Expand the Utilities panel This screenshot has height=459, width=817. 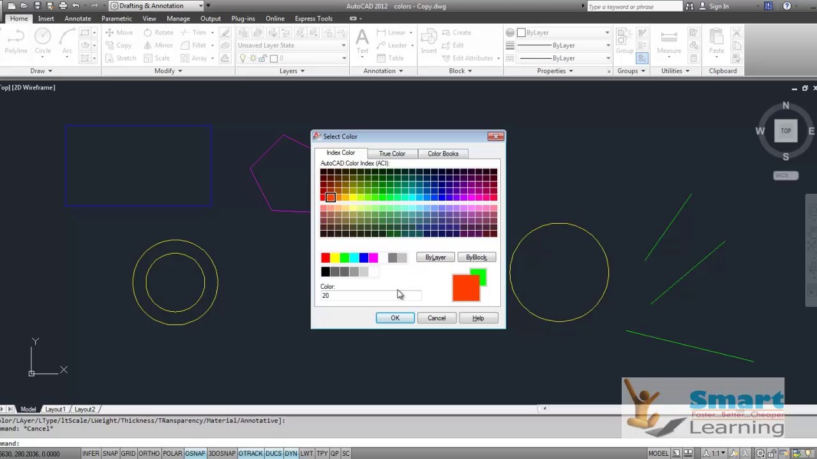(x=675, y=71)
